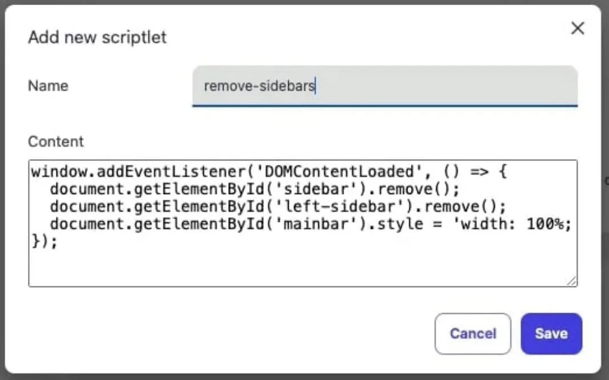Viewport: 609px width, 380px height.
Task: Click the textarea resize handle corner
Action: click(571, 281)
